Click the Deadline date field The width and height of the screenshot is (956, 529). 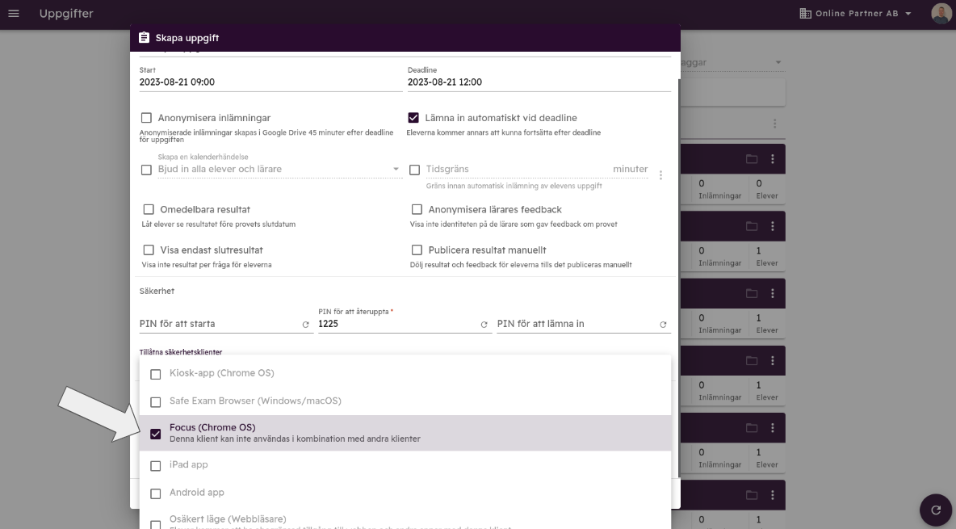pyautogui.click(x=539, y=82)
